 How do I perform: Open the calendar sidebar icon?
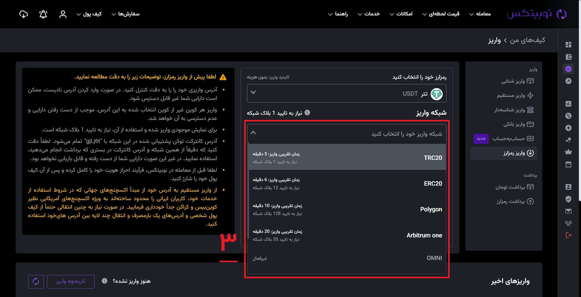[568, 164]
